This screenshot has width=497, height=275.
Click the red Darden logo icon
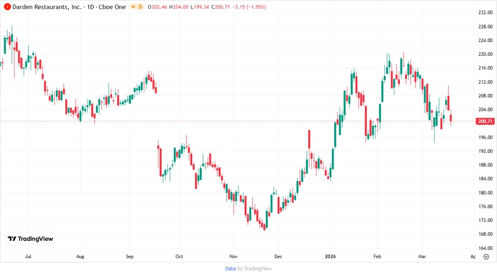7,6
